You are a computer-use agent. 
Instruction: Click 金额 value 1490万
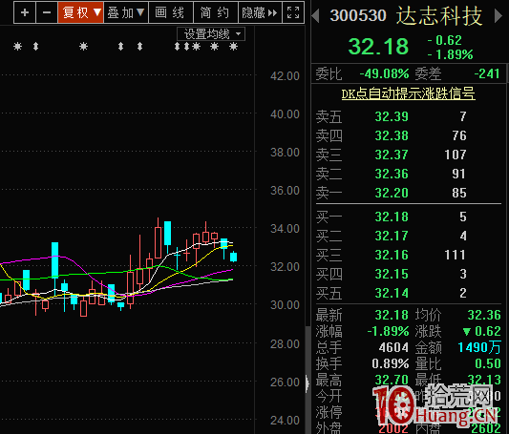479,347
